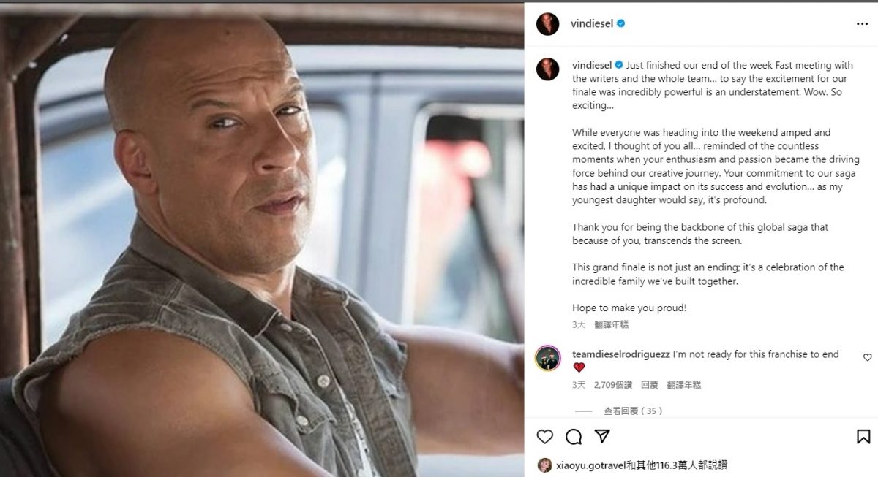Open the vindiesel username in the header
The image size is (878, 477).
pos(592,23)
